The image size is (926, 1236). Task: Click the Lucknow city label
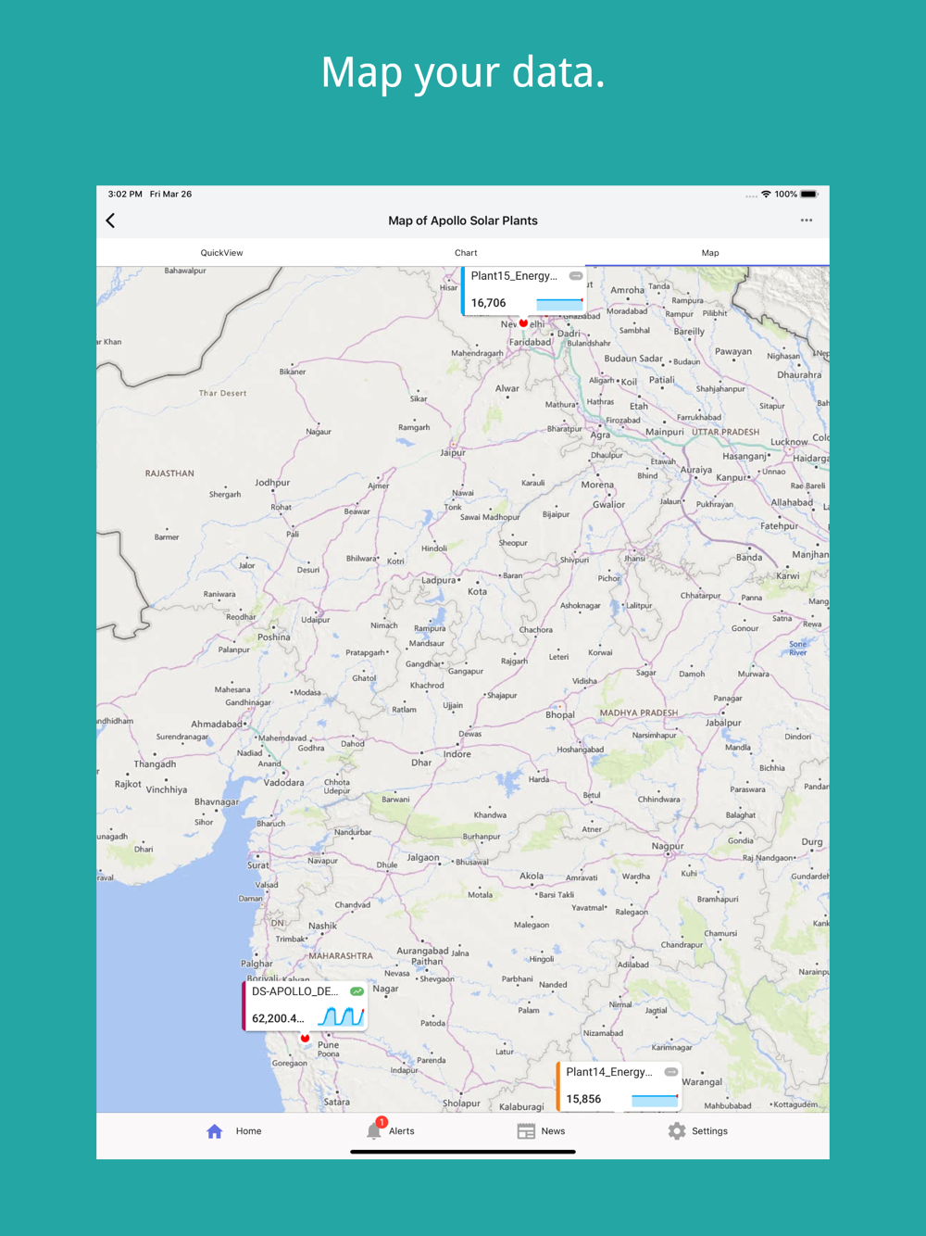point(789,442)
